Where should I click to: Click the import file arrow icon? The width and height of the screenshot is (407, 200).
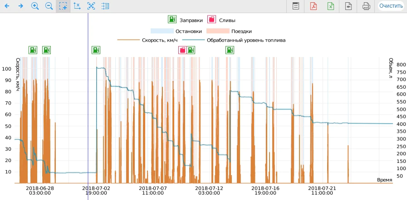coord(348,6)
